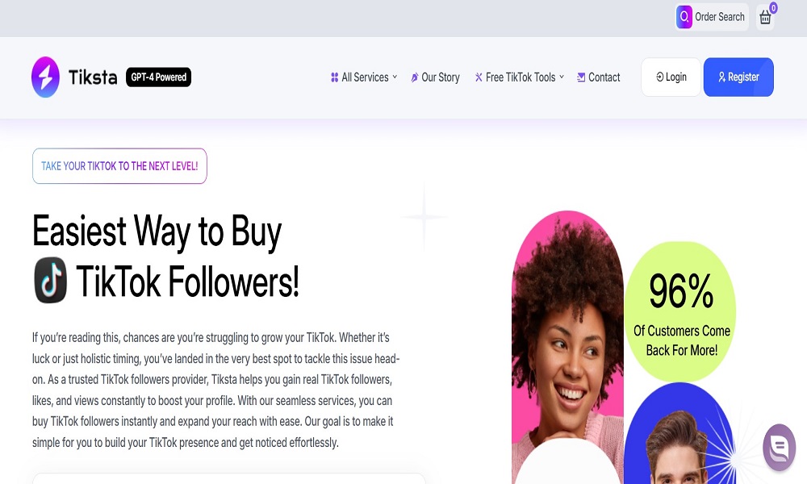This screenshot has height=484, width=807.
Task: Click the purple Order Search magnifier icon
Action: click(684, 17)
